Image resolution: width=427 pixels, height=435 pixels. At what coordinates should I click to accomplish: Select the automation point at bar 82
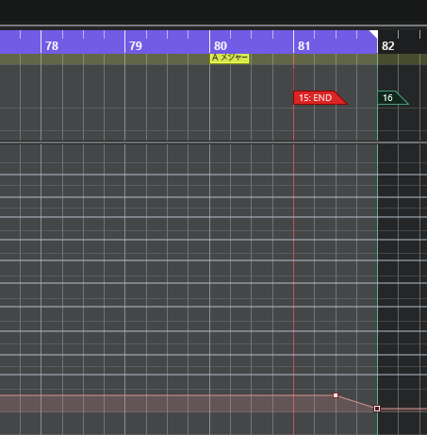[377, 409]
